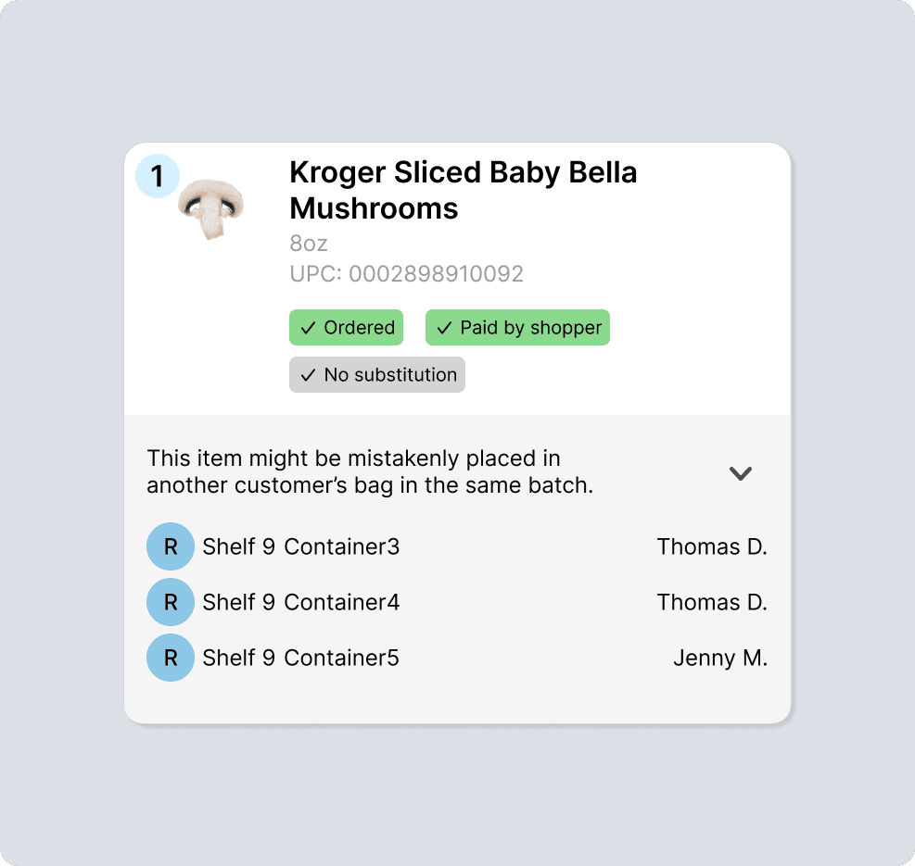Screen dimensions: 915x866
Task: Click the checkmark in the Ordered tag
Action: tap(308, 328)
